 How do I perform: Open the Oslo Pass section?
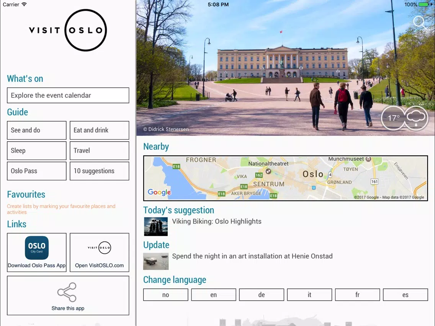(x=37, y=171)
